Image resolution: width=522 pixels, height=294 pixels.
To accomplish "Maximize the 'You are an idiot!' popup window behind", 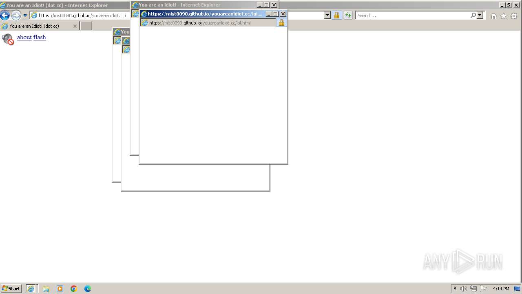I will click(x=267, y=5).
